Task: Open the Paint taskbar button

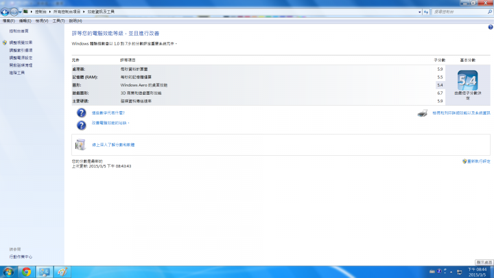Action: point(62,272)
